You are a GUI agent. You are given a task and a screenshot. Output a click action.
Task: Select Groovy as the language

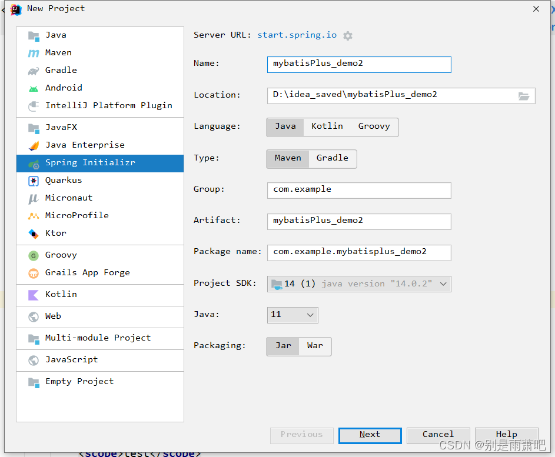pos(374,126)
